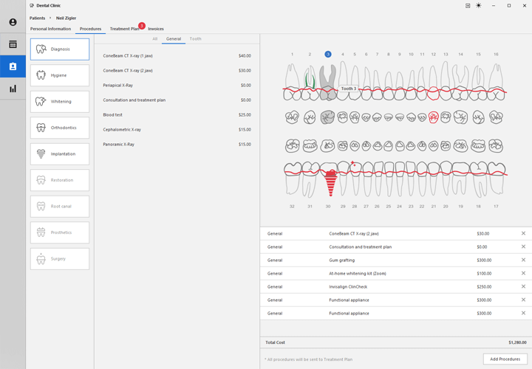Remove the Consultation and treatment plan entry
Viewport: 532px width, 369px height.
tap(523, 246)
